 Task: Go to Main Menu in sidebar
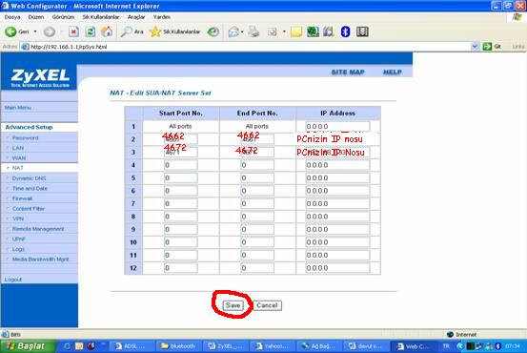pyautogui.click(x=18, y=108)
